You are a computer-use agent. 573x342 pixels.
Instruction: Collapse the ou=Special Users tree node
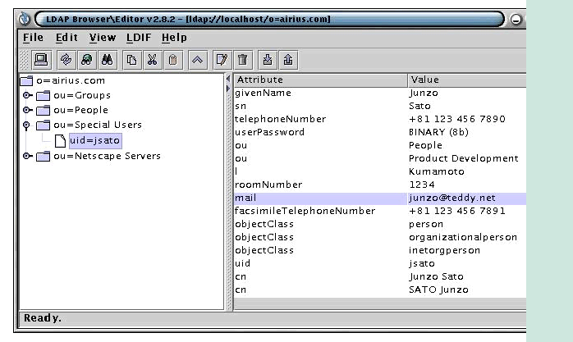pyautogui.click(x=26, y=125)
